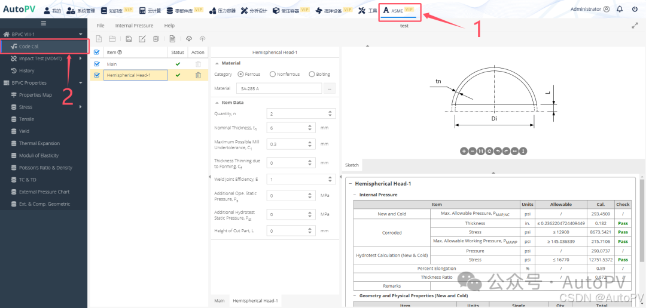646x308 pixels.
Task: Click the Material SA-285 A input field
Action: 279,88
